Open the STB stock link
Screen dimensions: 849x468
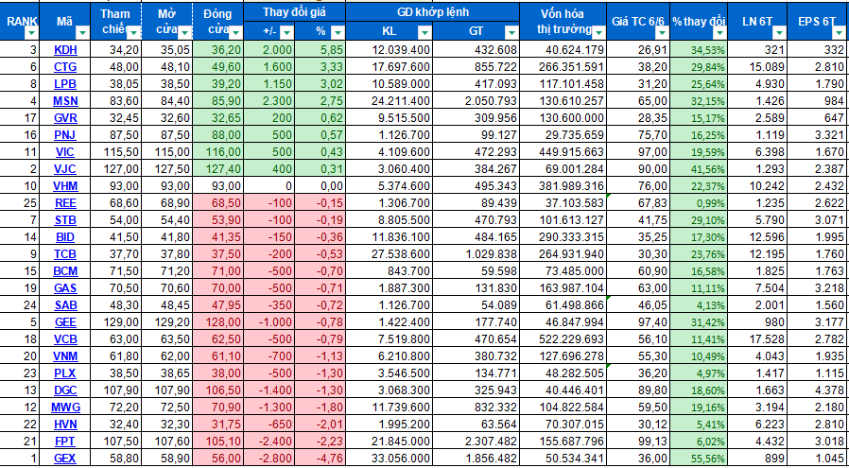click(x=65, y=220)
